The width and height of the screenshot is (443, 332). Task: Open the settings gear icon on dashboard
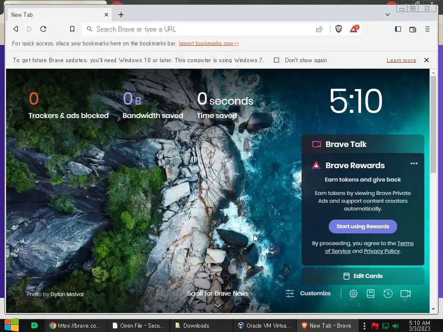click(353, 294)
